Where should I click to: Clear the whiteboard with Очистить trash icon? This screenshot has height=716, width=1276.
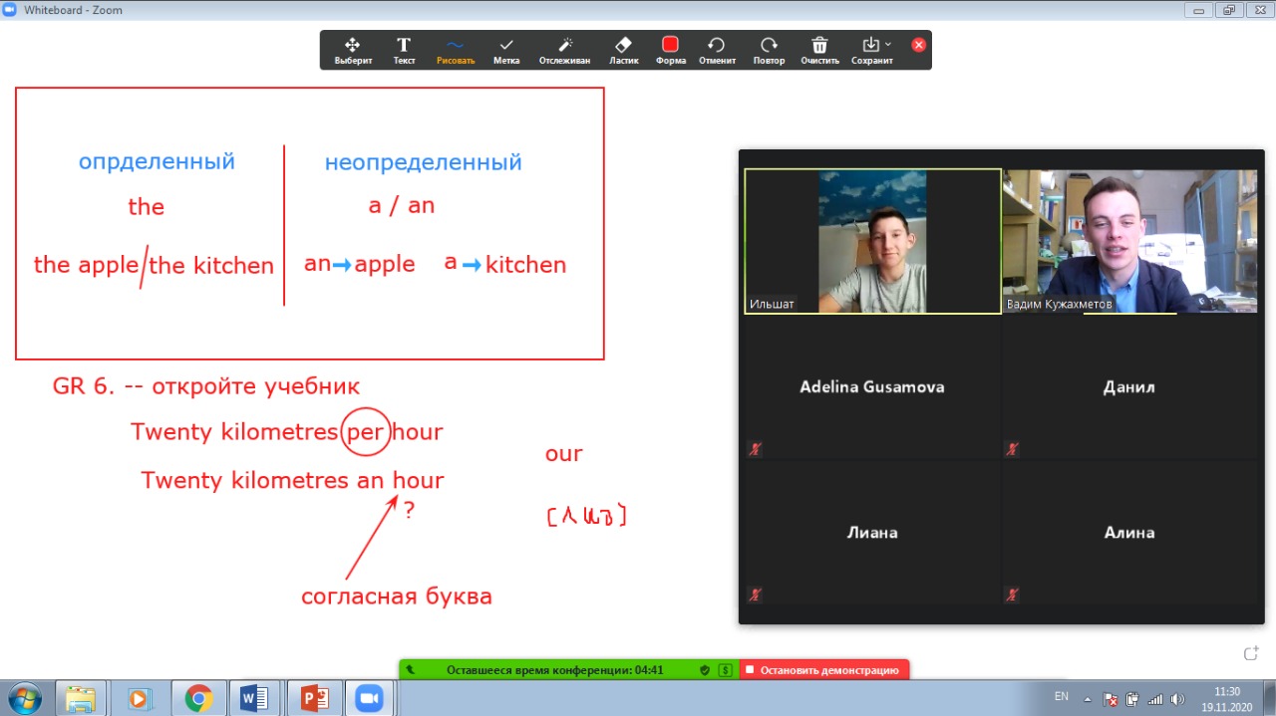[819, 50]
